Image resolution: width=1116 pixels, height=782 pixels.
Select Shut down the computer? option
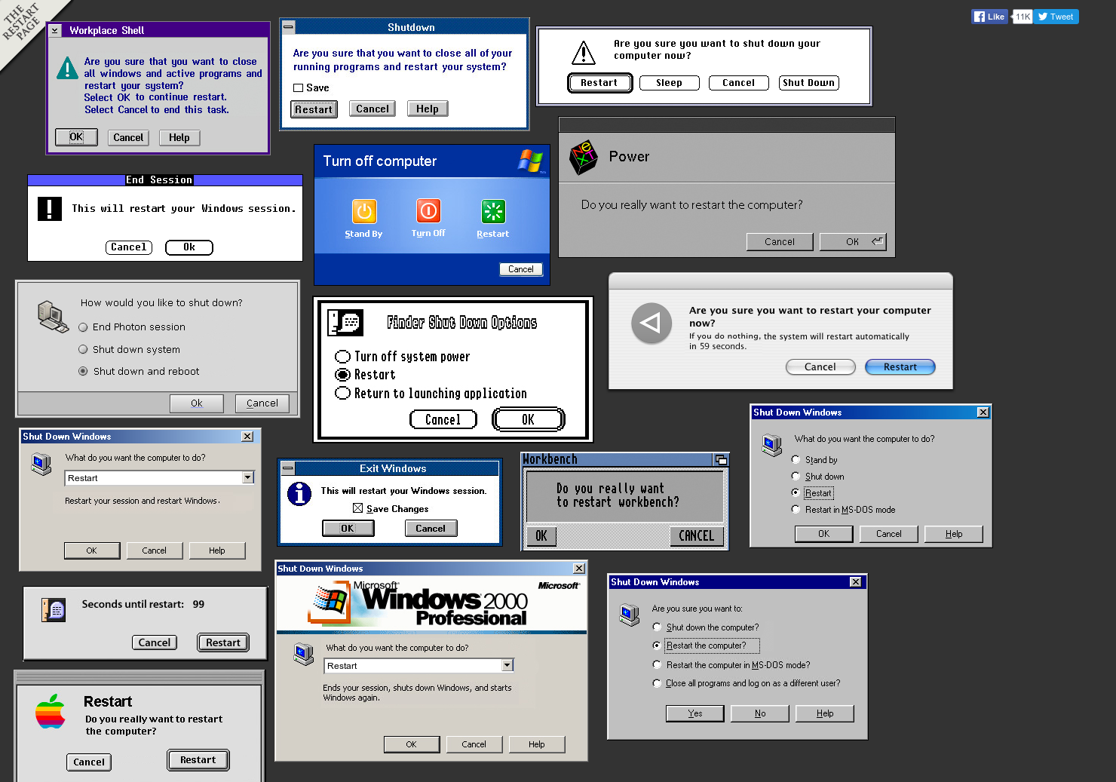tap(657, 627)
